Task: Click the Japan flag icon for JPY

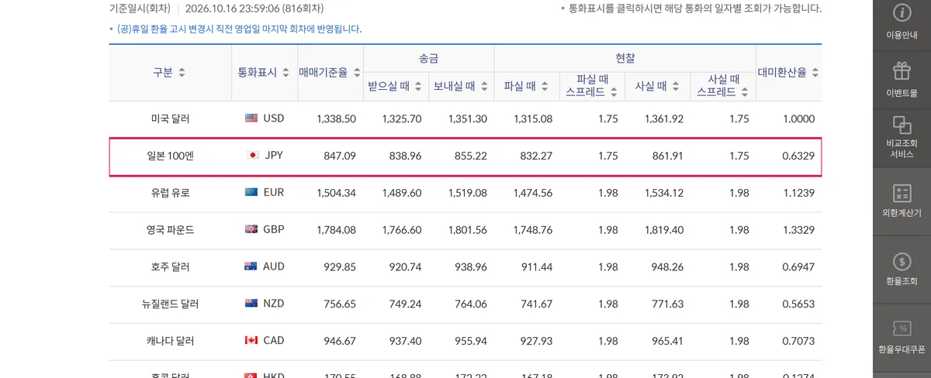Action: pos(252,156)
